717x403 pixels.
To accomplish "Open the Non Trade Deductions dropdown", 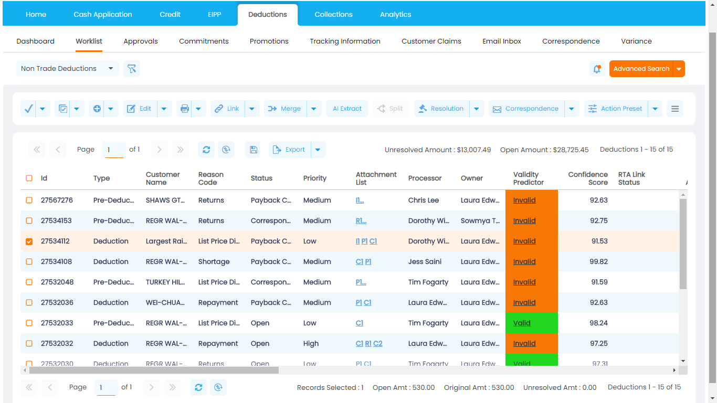I will pyautogui.click(x=67, y=69).
